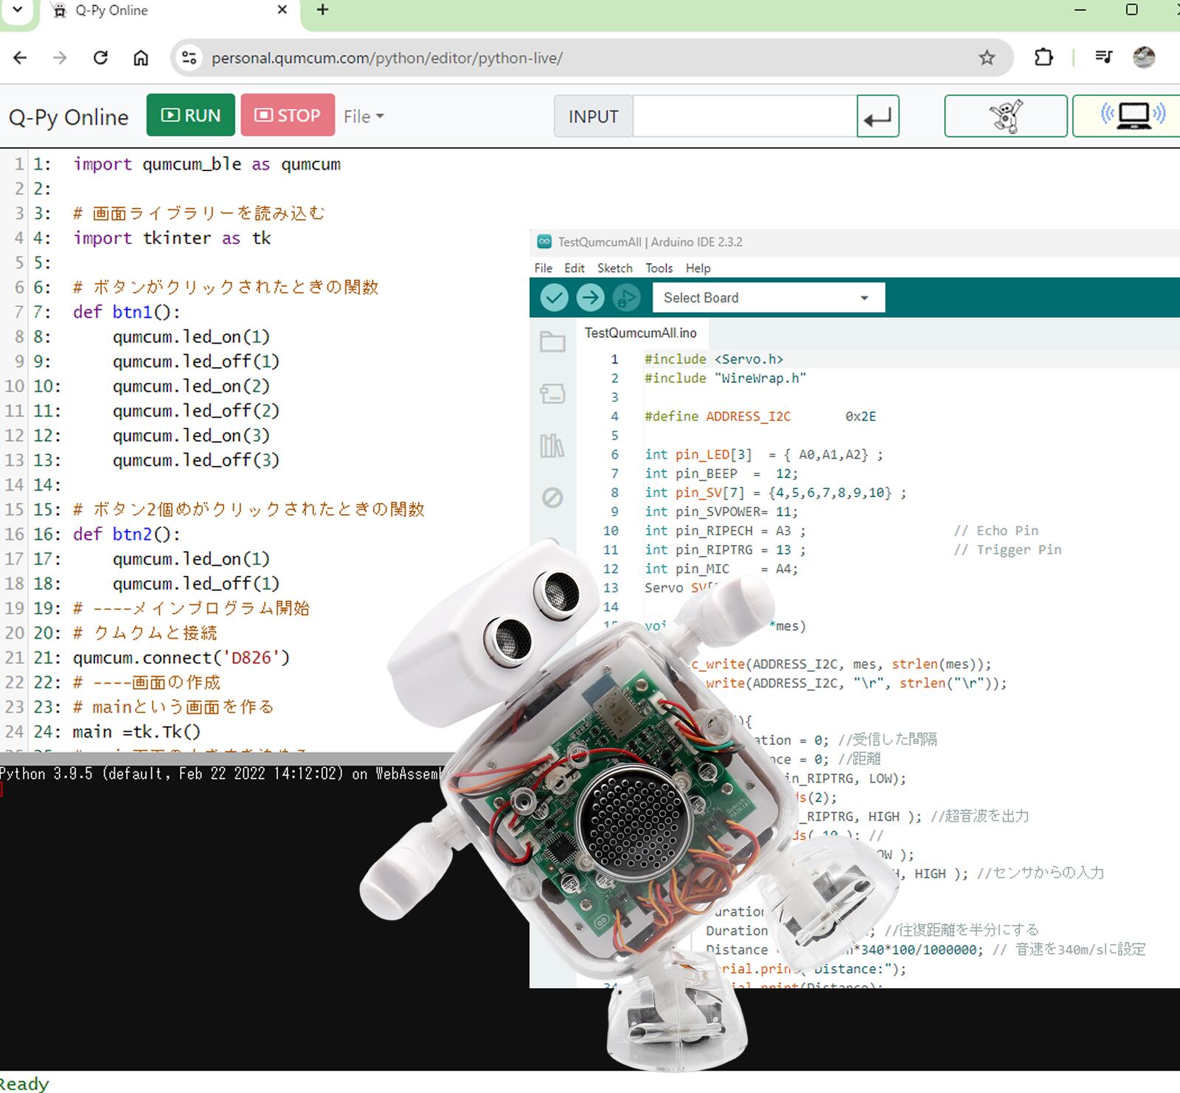
Task: Click '#include <Servo.h>' in Arduino editor
Action: (x=713, y=359)
